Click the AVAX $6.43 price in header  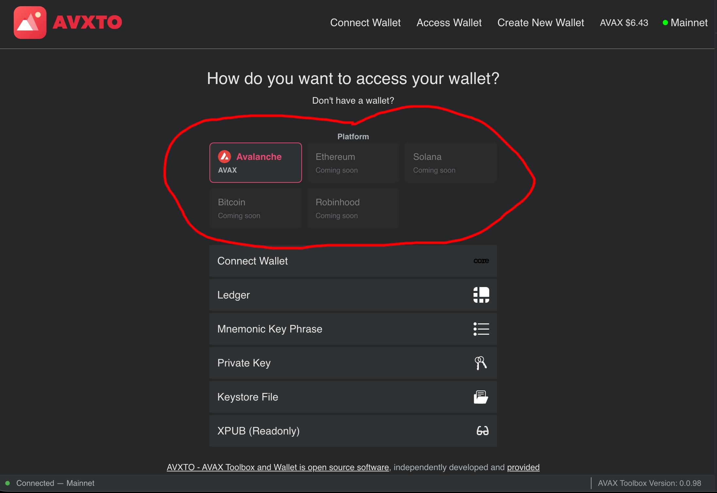pos(624,23)
